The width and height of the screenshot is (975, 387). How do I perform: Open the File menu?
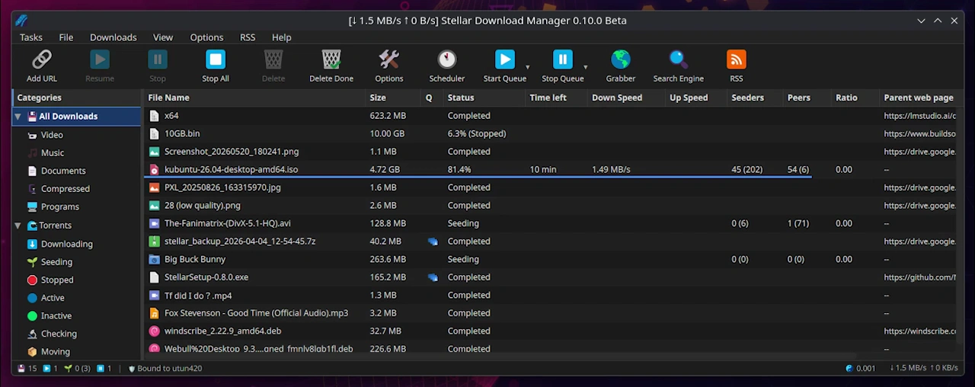tap(66, 37)
